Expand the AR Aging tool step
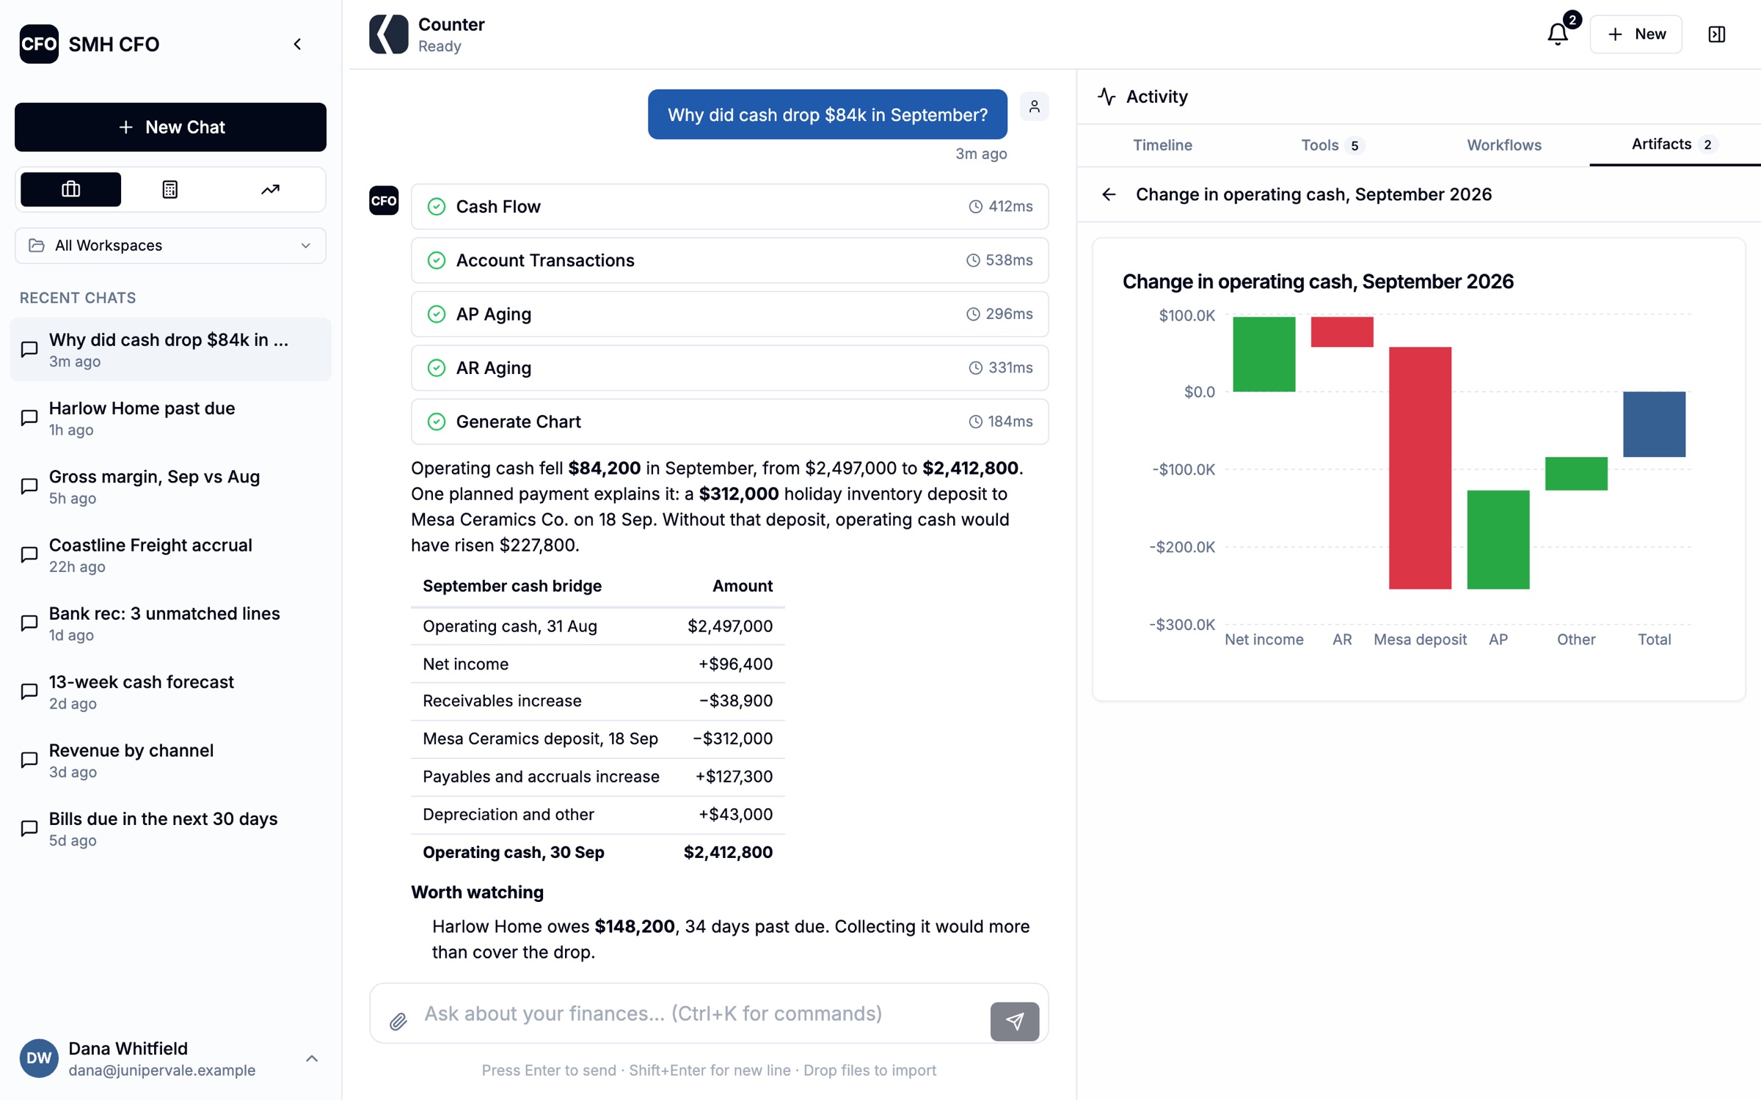The width and height of the screenshot is (1761, 1100). pos(729,368)
